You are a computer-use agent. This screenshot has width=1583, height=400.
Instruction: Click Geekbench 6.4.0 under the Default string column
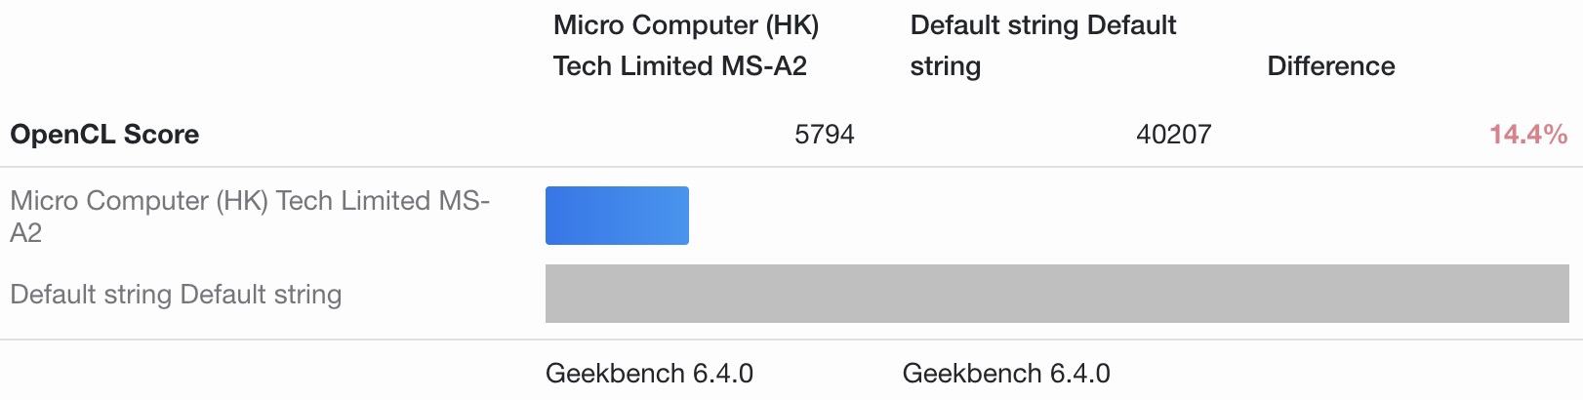(x=1006, y=374)
